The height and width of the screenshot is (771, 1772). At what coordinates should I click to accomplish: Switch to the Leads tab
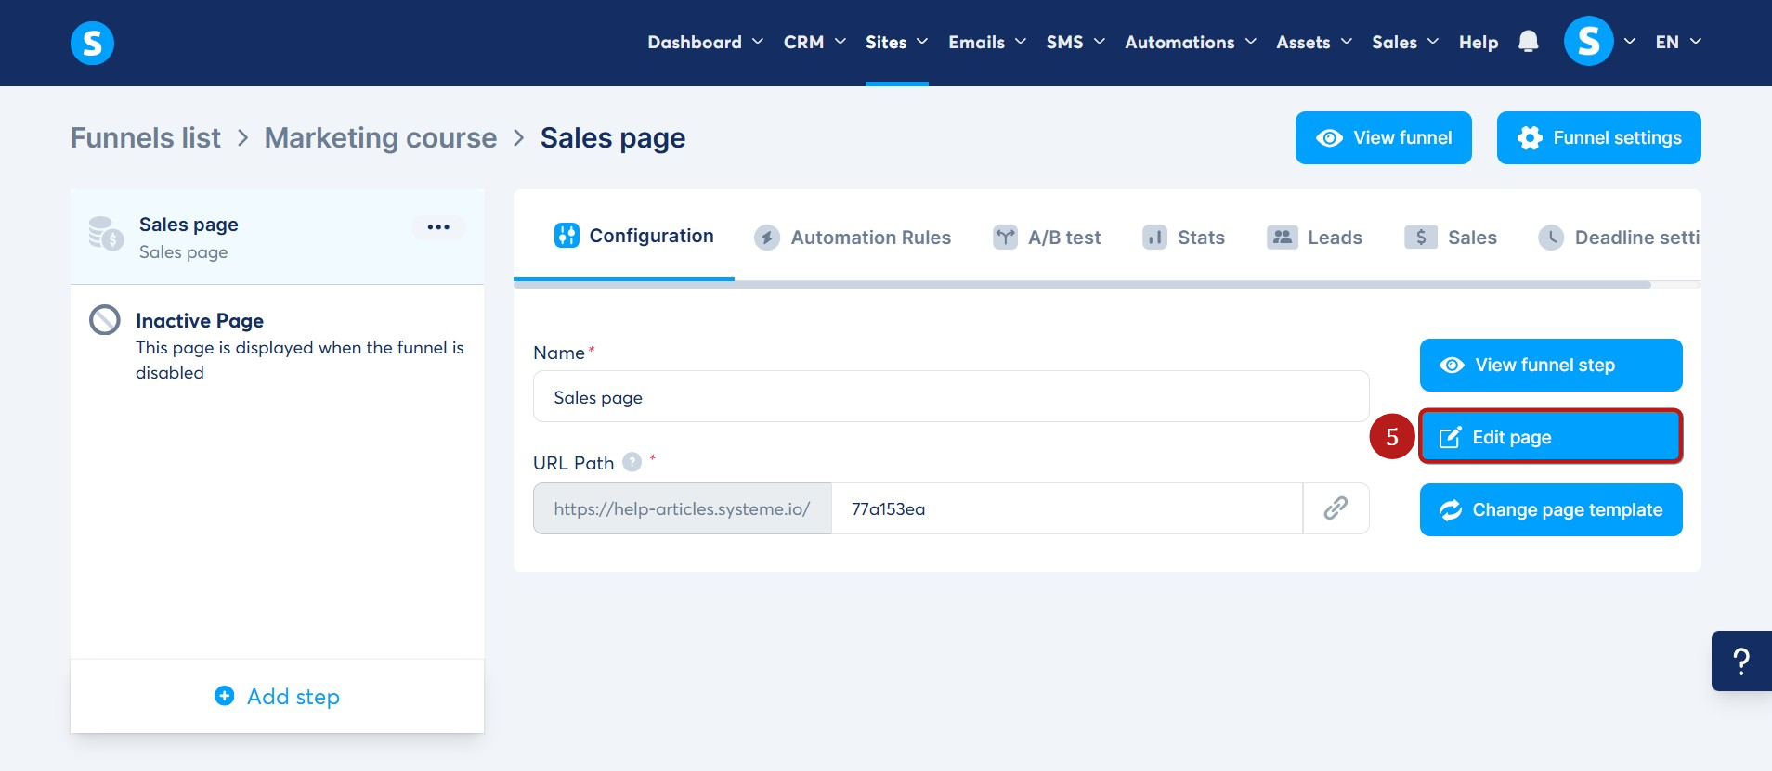tap(1314, 238)
